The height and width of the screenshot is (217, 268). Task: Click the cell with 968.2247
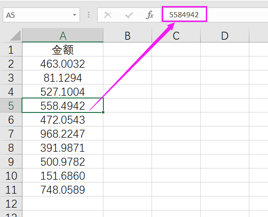[x=63, y=133]
